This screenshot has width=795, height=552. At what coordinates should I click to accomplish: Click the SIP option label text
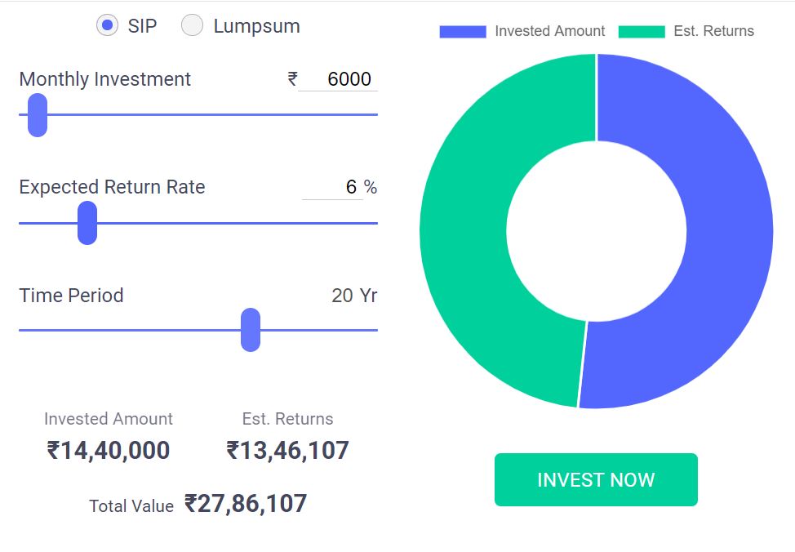point(142,26)
